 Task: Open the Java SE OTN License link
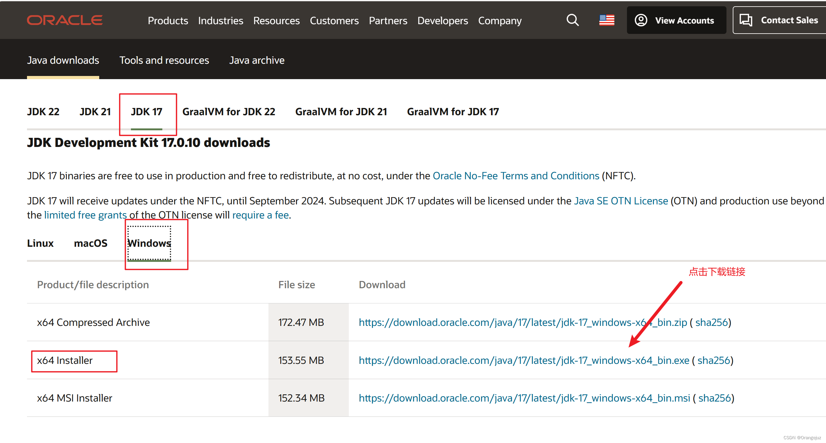click(x=621, y=201)
